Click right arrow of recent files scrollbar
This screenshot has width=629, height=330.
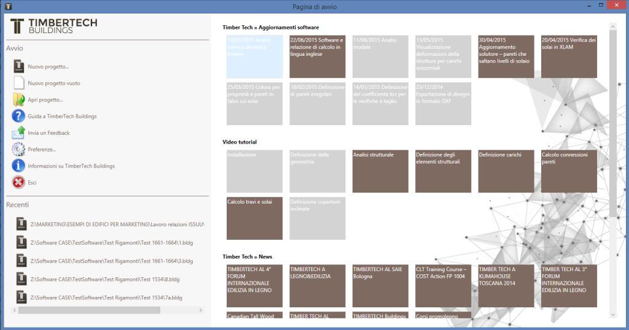(201, 310)
